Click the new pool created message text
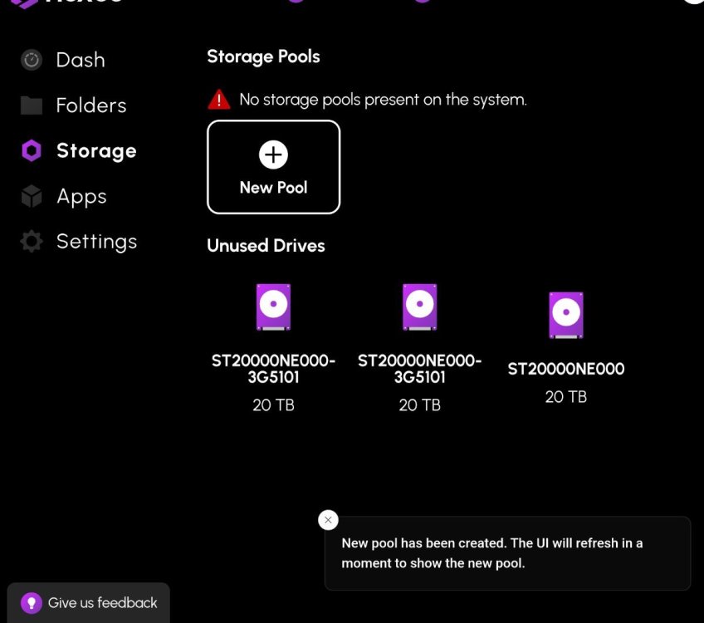 click(492, 553)
